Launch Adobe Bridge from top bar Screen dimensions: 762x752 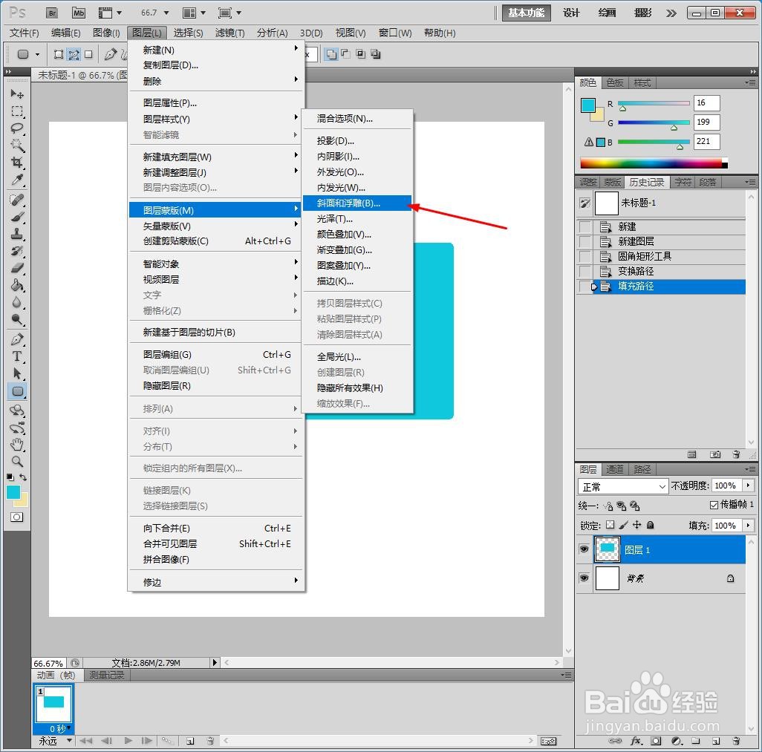[52, 13]
